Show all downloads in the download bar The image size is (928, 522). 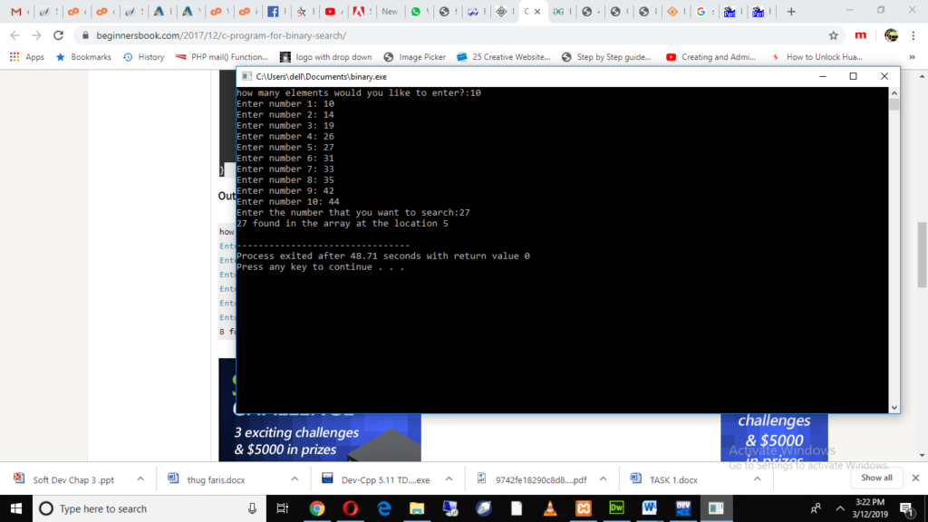coord(876,478)
